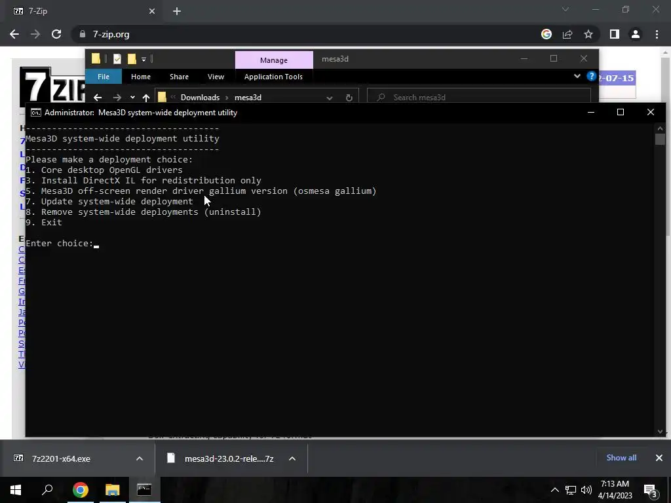The width and height of the screenshot is (671, 503).
Task: Refresh the mesa3d folder view
Action: tap(349, 98)
